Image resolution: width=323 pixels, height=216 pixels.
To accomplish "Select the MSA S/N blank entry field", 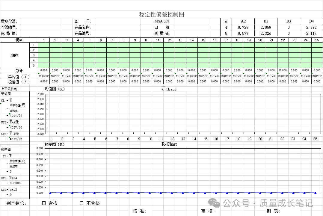I will [x=192, y=21].
